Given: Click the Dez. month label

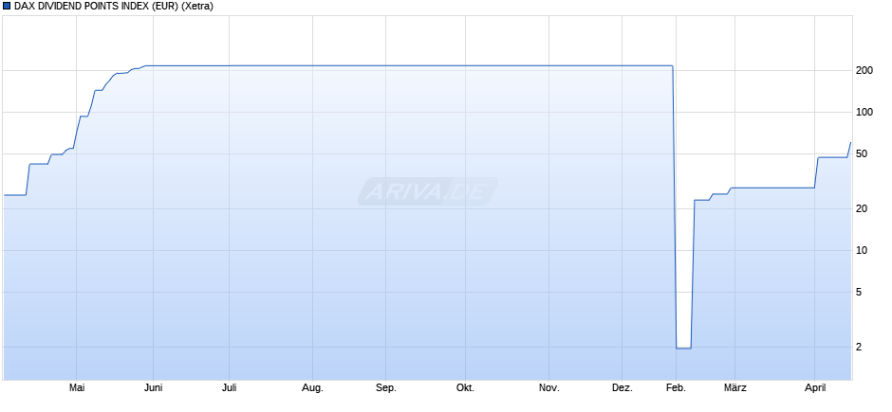Looking at the screenshot, I should pos(622,388).
